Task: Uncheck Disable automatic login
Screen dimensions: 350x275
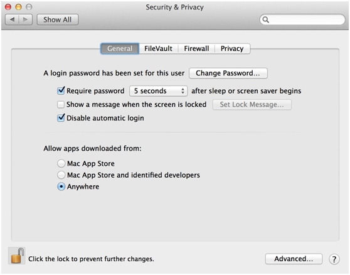Action: click(61, 118)
